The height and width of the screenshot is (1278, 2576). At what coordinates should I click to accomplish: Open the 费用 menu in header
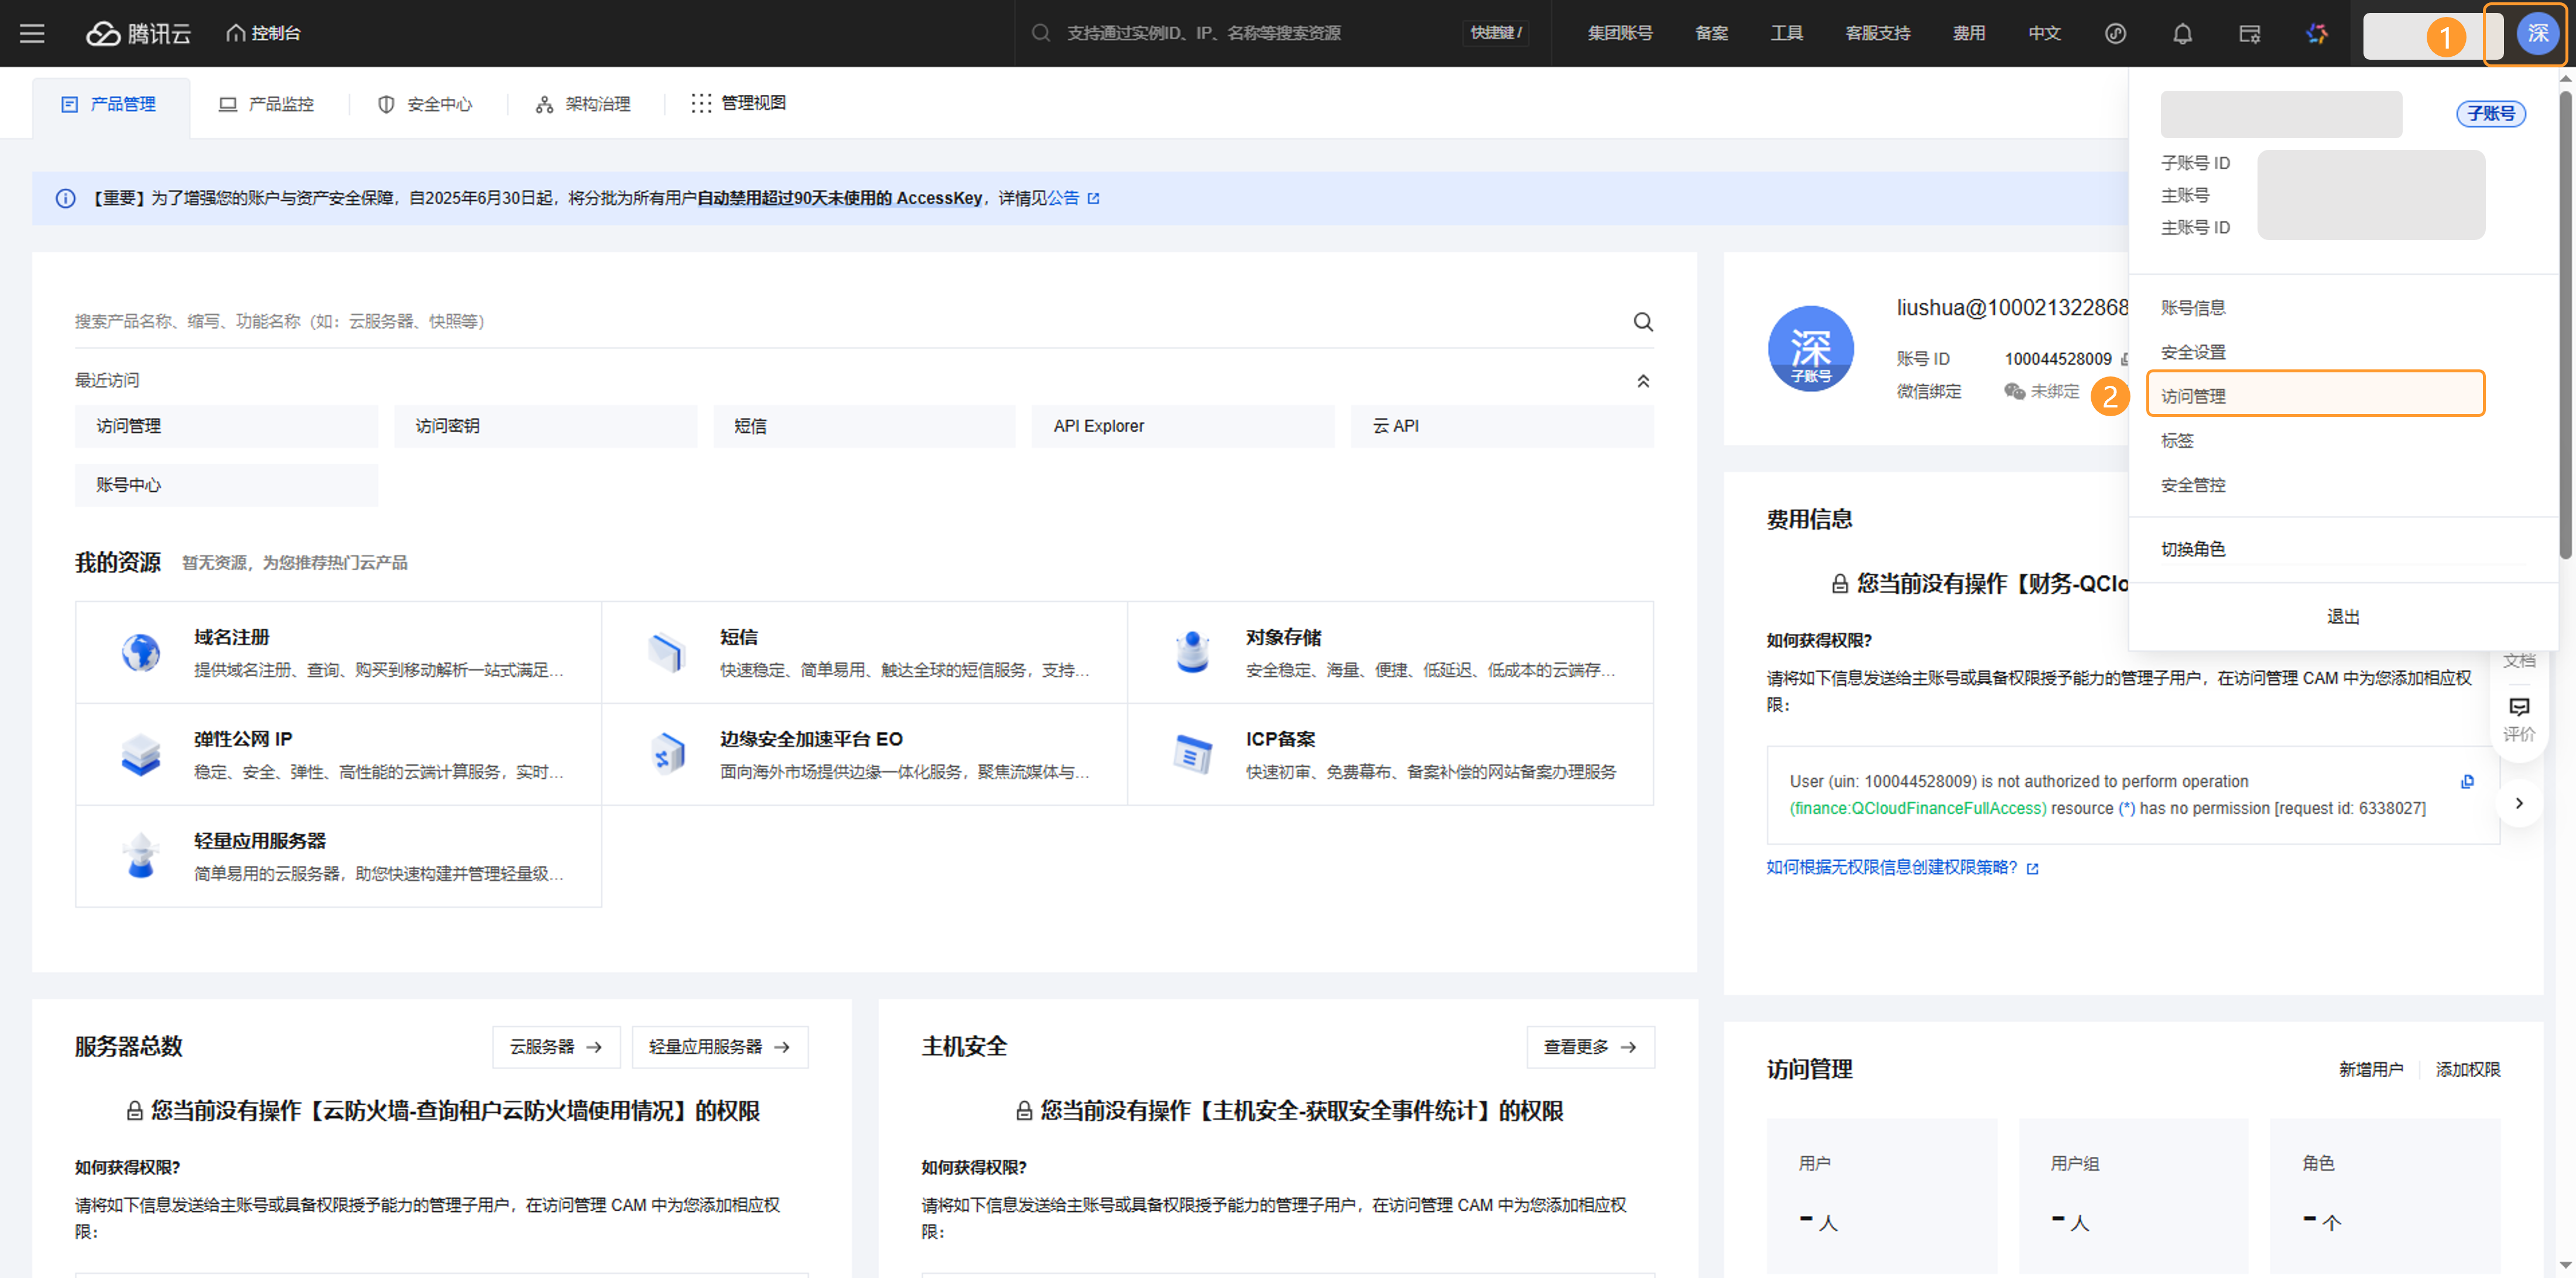pos(1968,33)
